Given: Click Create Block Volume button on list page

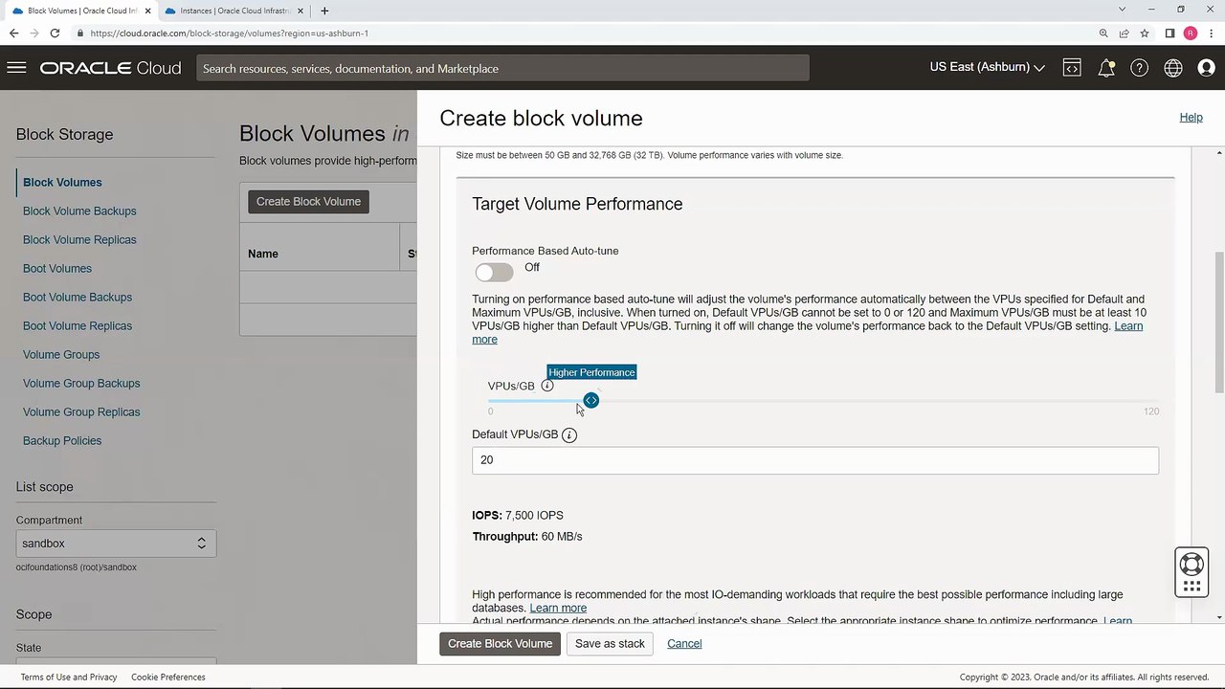Looking at the screenshot, I should (308, 202).
